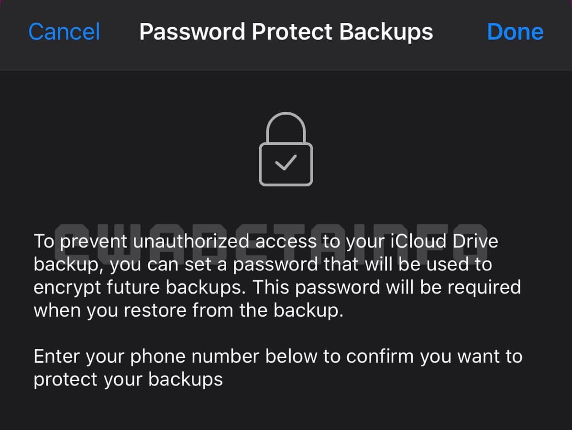
Task: Tap Done to confirm backup protection
Action: point(515,32)
